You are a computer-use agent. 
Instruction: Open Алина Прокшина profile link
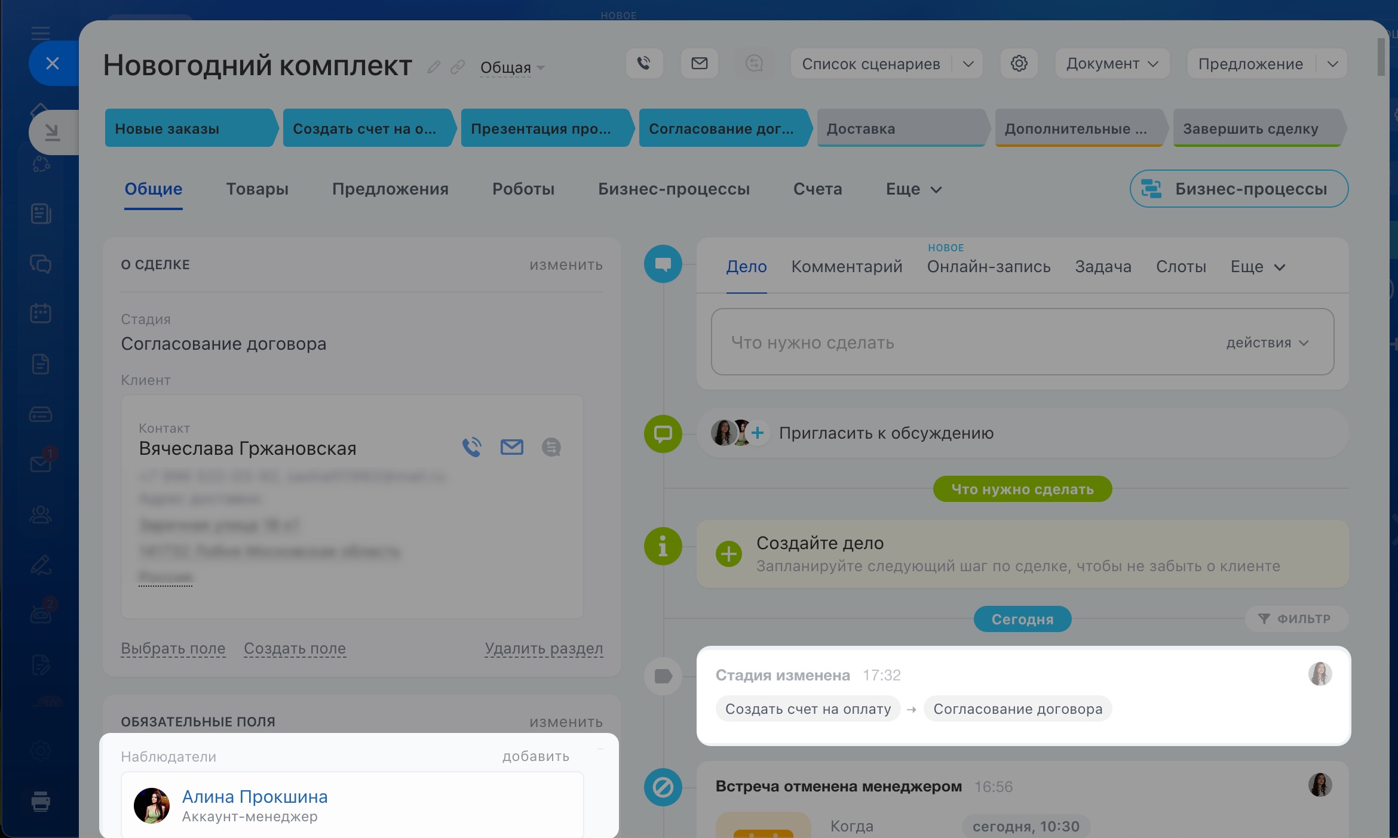click(x=255, y=797)
